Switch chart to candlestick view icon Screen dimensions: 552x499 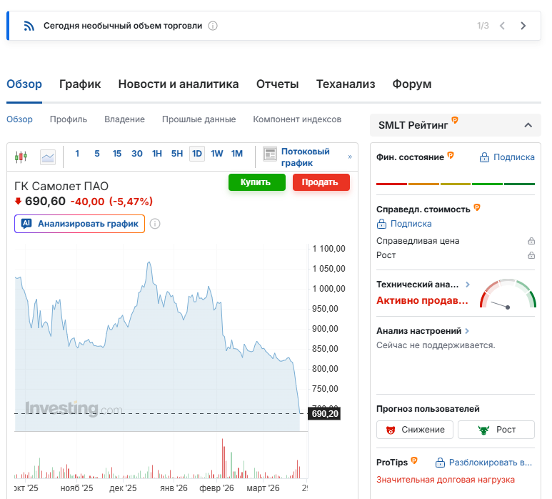point(21,157)
